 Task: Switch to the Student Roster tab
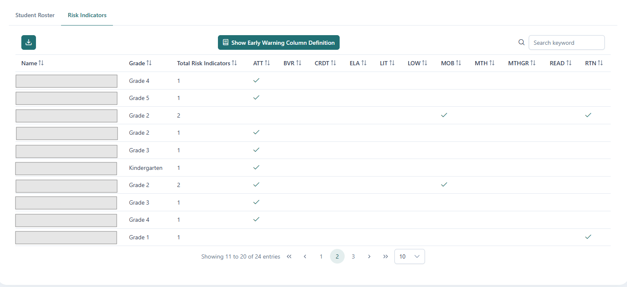click(35, 15)
